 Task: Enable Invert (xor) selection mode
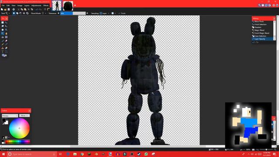click(27, 14)
